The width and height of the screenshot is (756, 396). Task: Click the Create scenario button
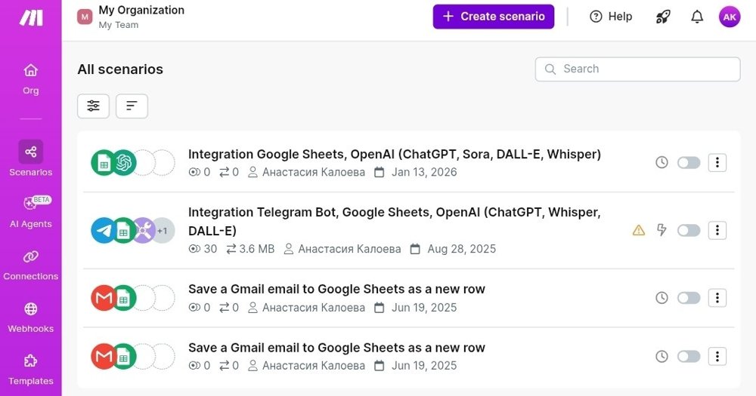click(x=493, y=17)
